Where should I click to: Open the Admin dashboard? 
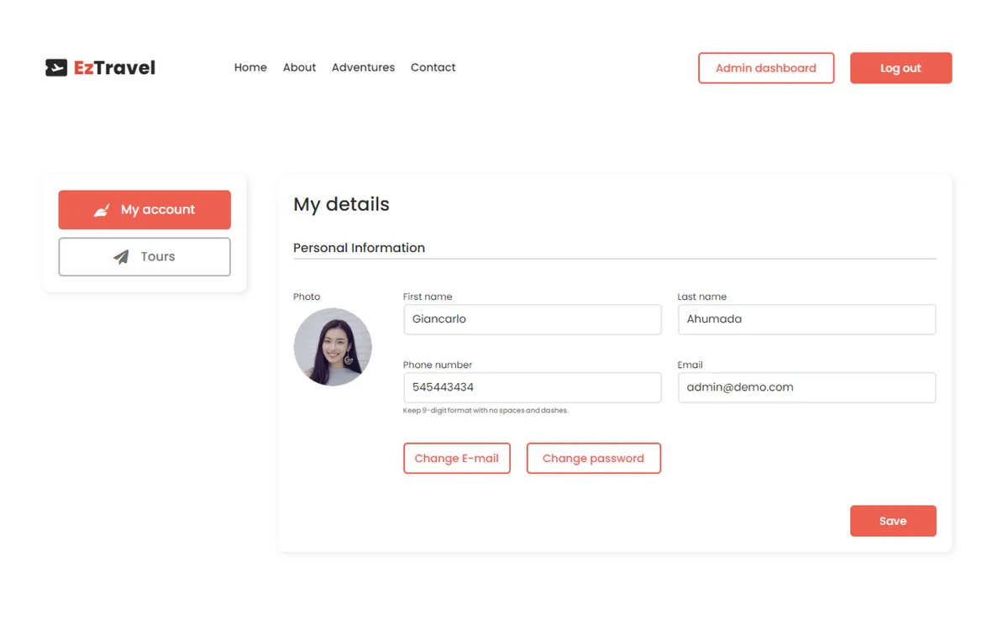[766, 68]
